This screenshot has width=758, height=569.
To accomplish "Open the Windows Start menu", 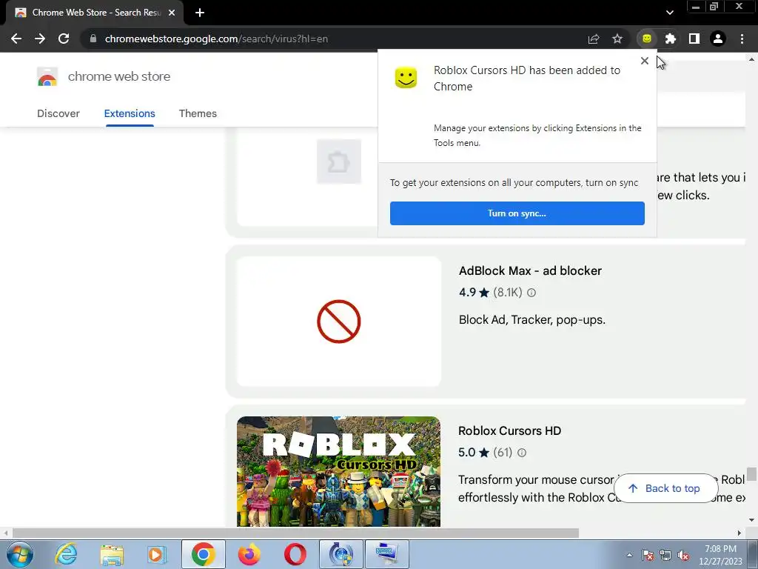I will (19, 554).
